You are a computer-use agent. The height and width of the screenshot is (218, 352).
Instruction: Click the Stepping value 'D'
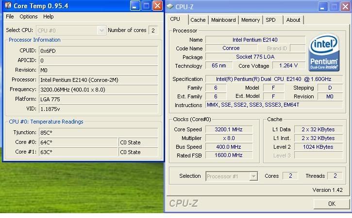click(x=330, y=88)
